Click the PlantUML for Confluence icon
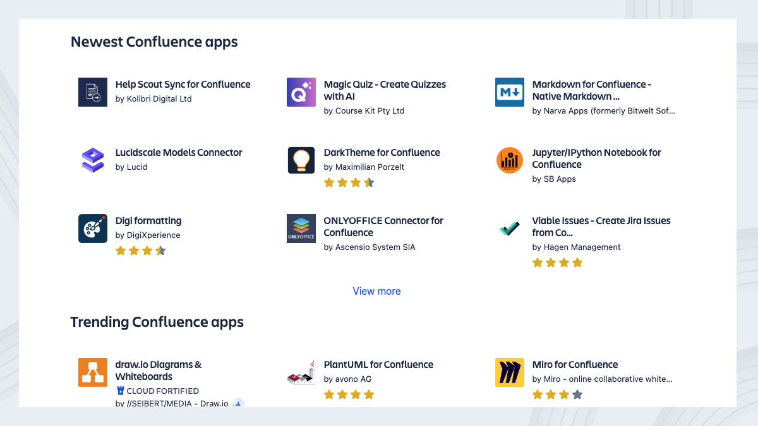The height and width of the screenshot is (426, 758). (301, 372)
